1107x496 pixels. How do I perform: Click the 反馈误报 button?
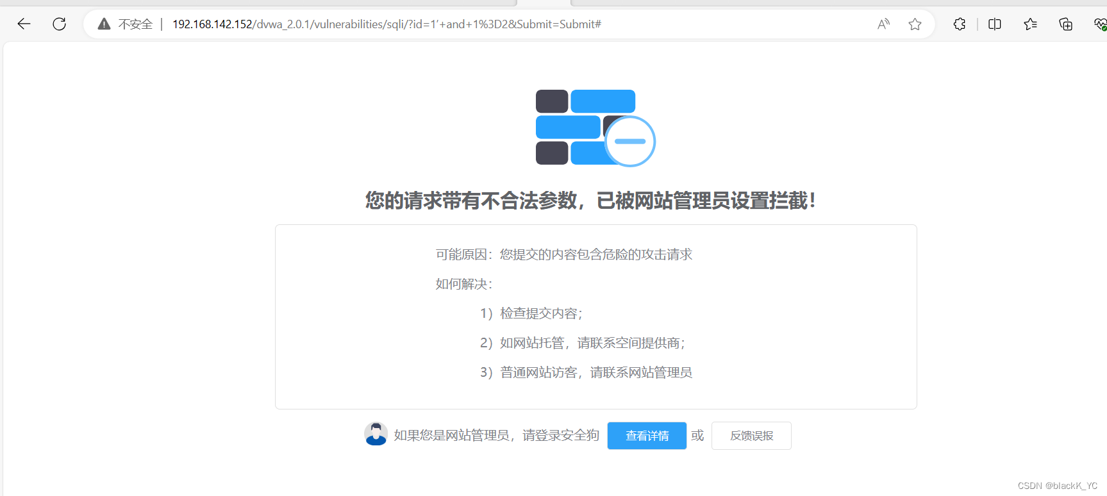point(751,436)
